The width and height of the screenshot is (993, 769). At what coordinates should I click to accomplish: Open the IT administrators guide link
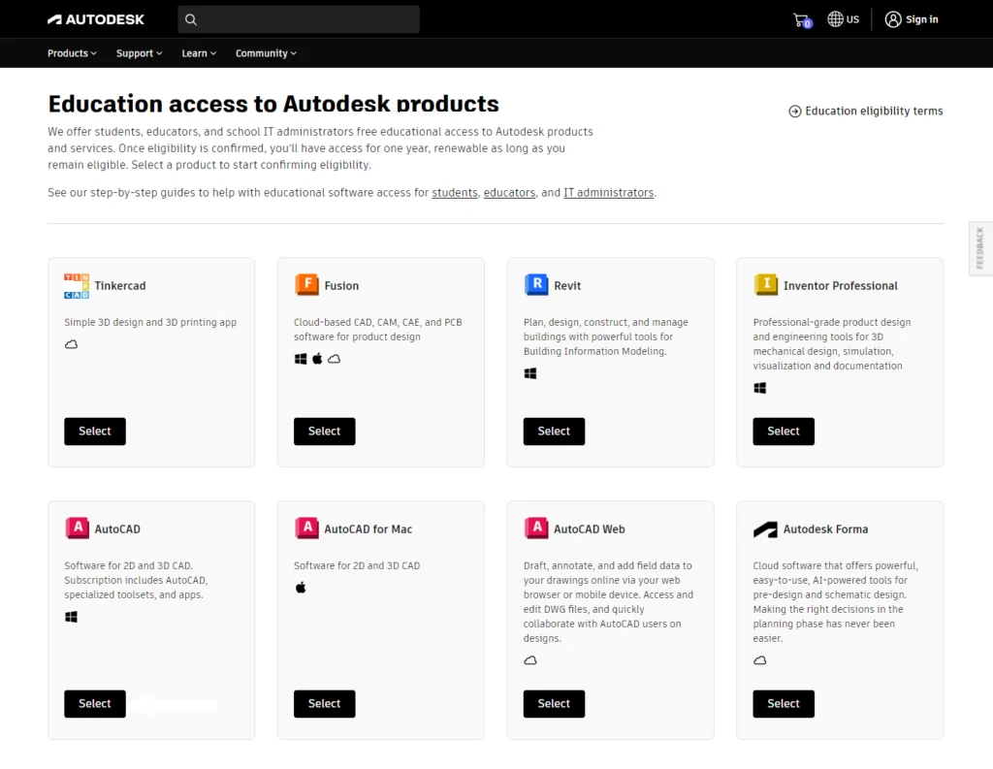click(609, 193)
